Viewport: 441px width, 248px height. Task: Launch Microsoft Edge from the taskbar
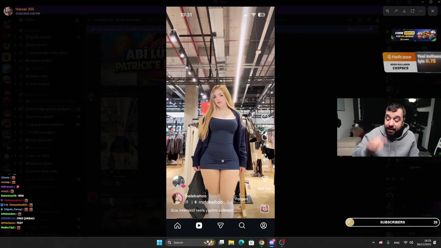coord(242,242)
